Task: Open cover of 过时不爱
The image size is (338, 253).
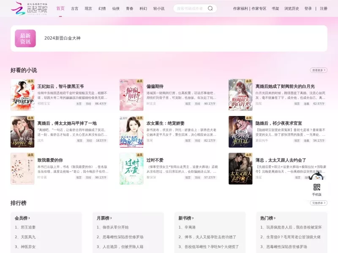Action: [x=131, y=169]
